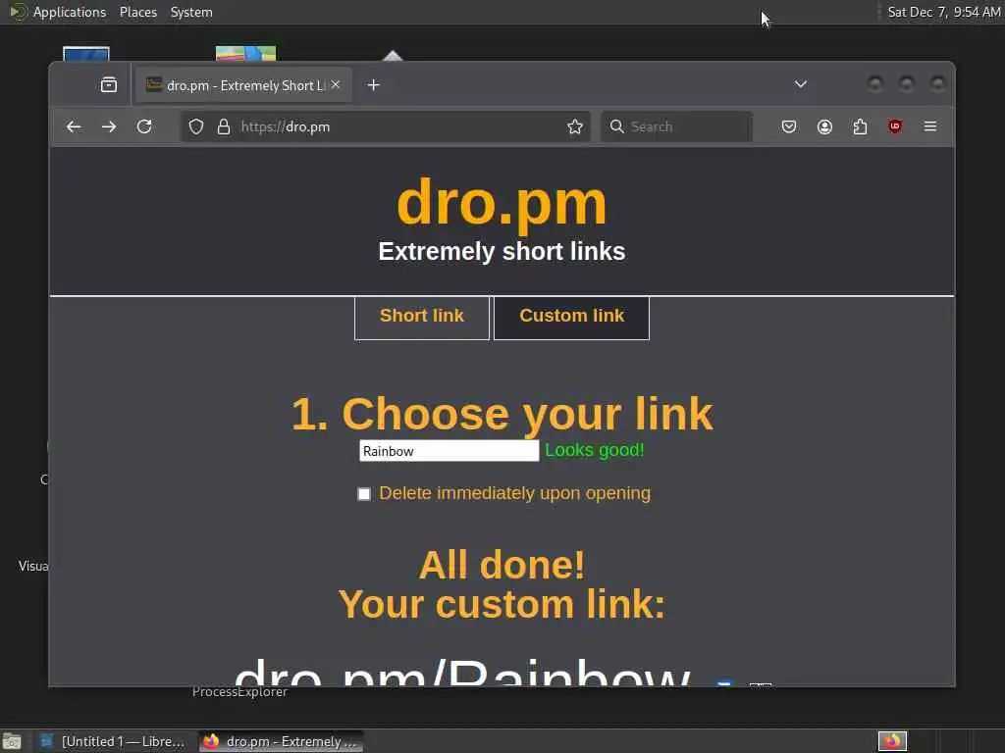The width and height of the screenshot is (1005, 753).
Task: Open the Save to Pocket icon
Action: (789, 126)
